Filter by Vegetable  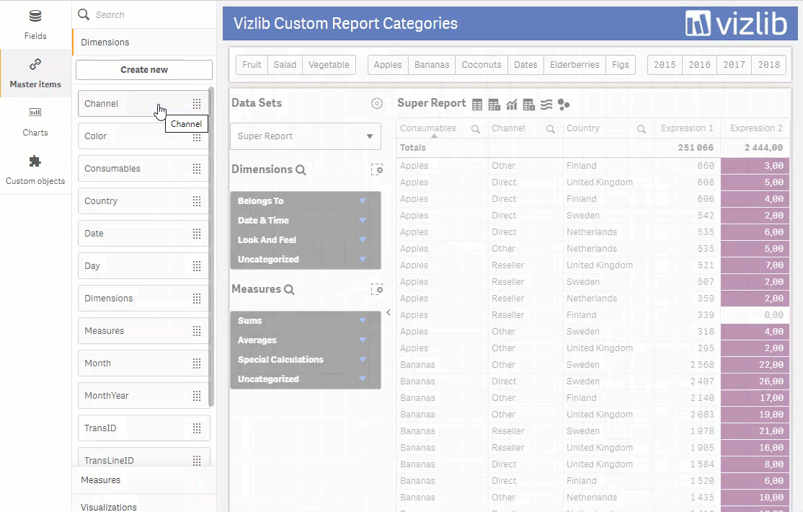click(329, 65)
